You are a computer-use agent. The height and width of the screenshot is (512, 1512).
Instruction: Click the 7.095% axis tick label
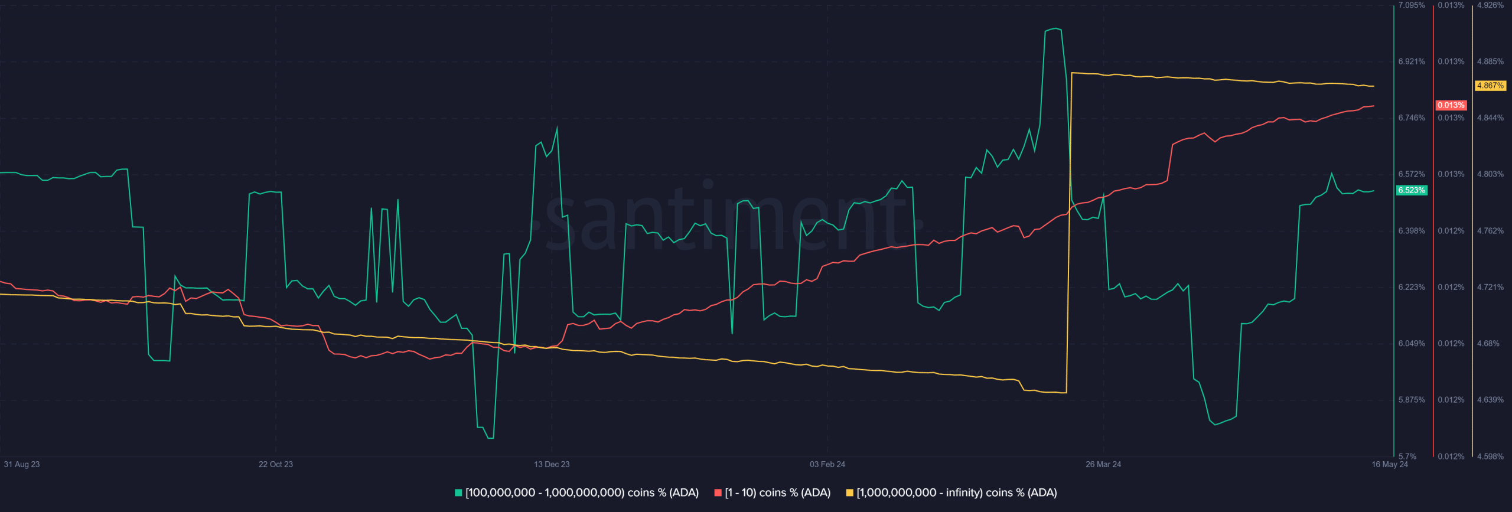[1412, 5]
